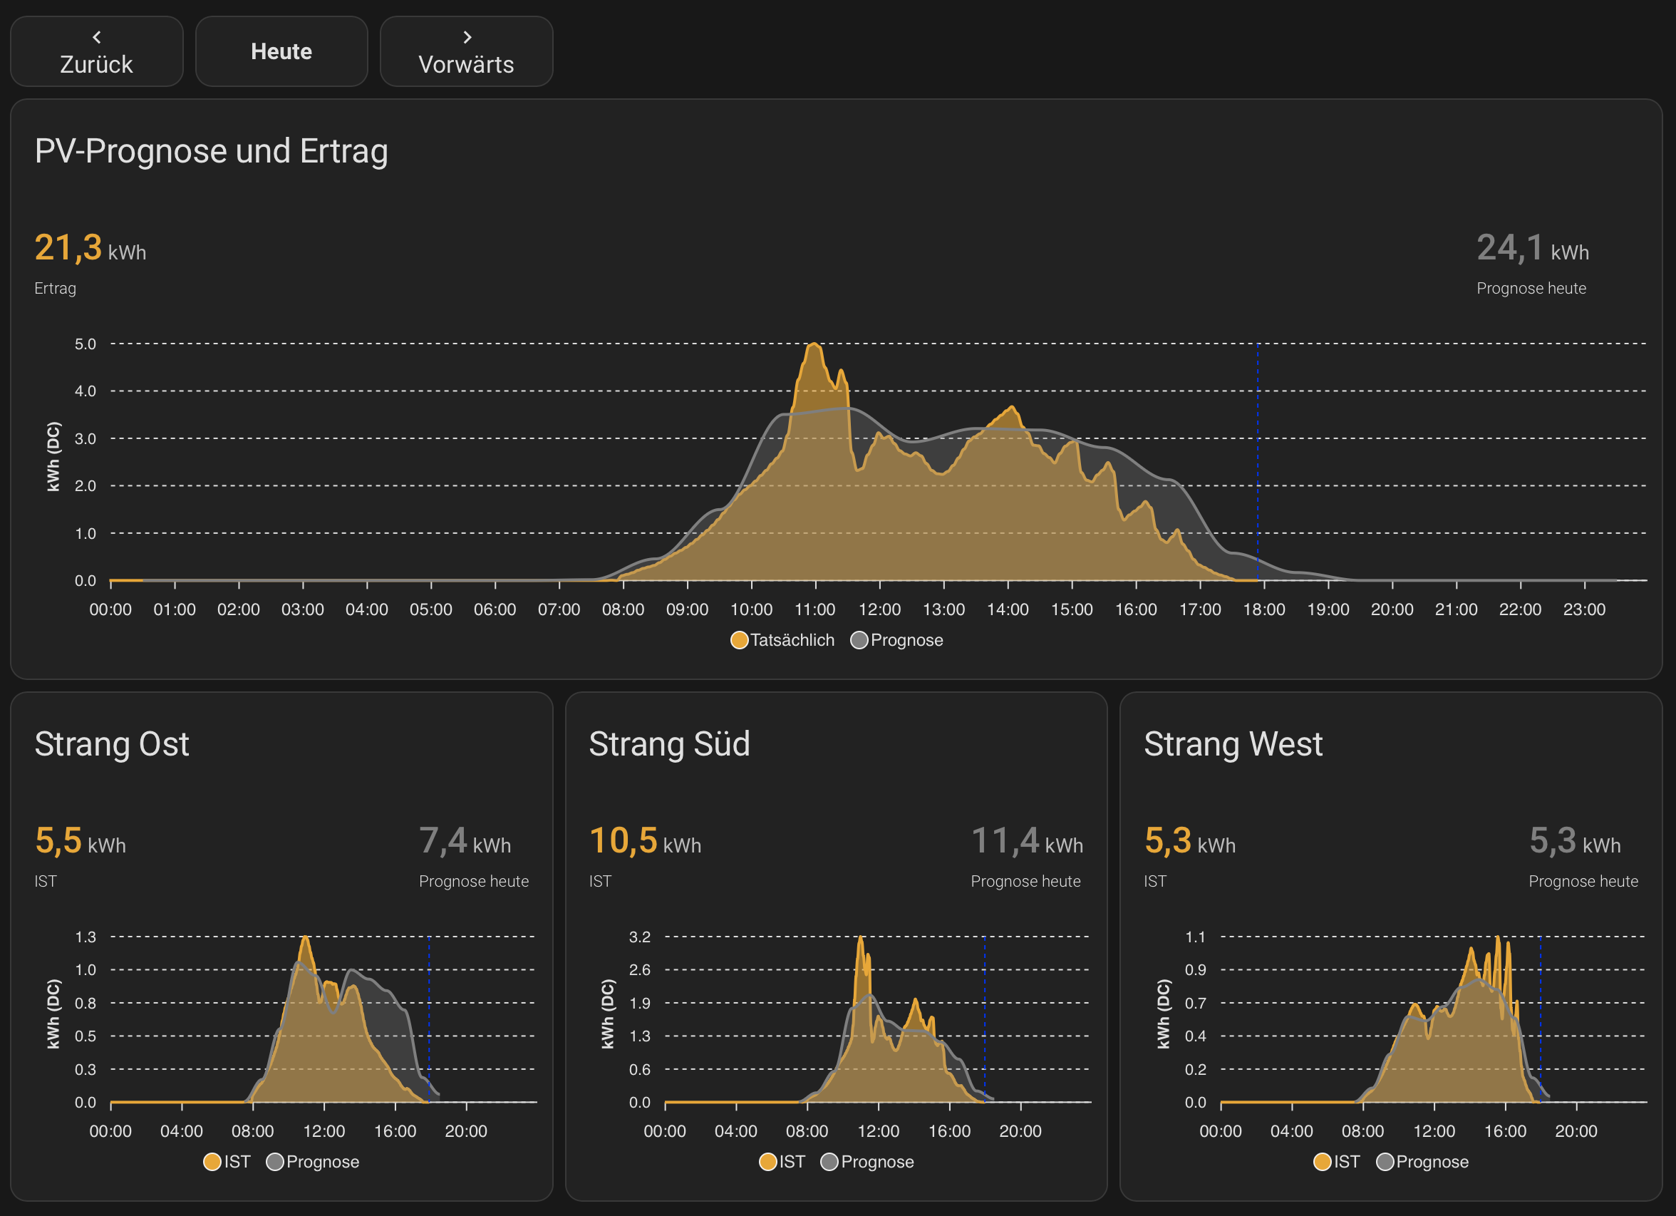Click the 21,3 kWh Ertrag value
The width and height of the screenshot is (1676, 1216).
pos(68,247)
